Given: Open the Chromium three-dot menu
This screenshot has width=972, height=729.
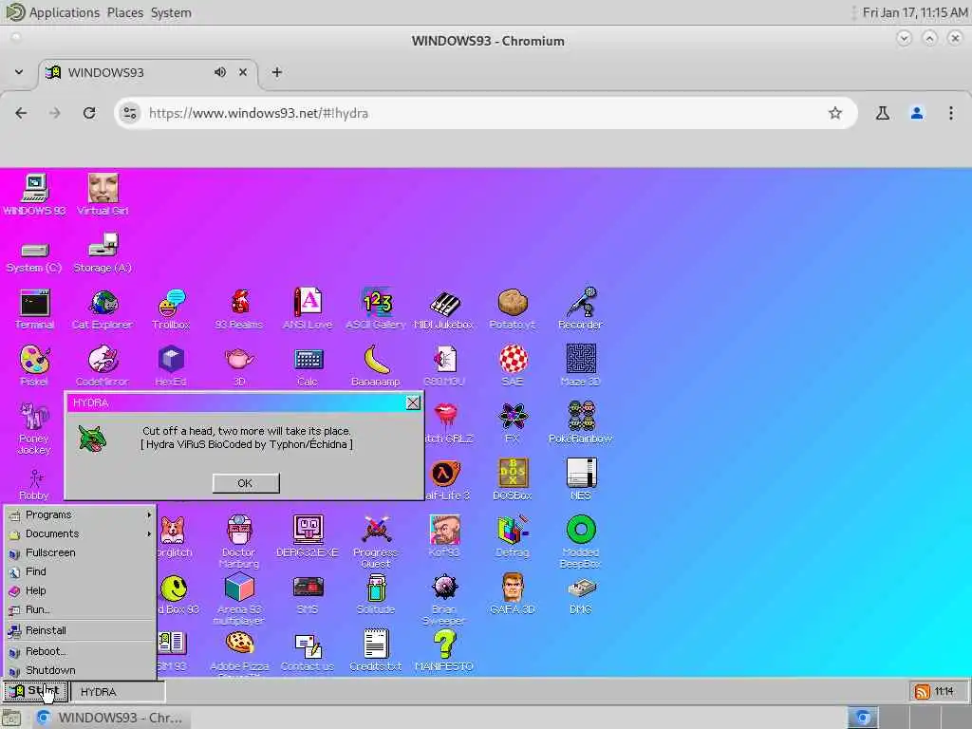Looking at the screenshot, I should pos(951,113).
